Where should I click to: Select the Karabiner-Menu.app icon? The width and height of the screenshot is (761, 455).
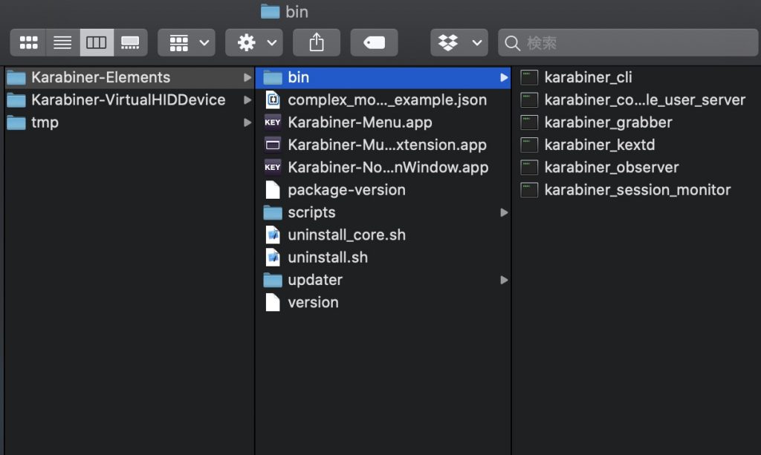273,122
